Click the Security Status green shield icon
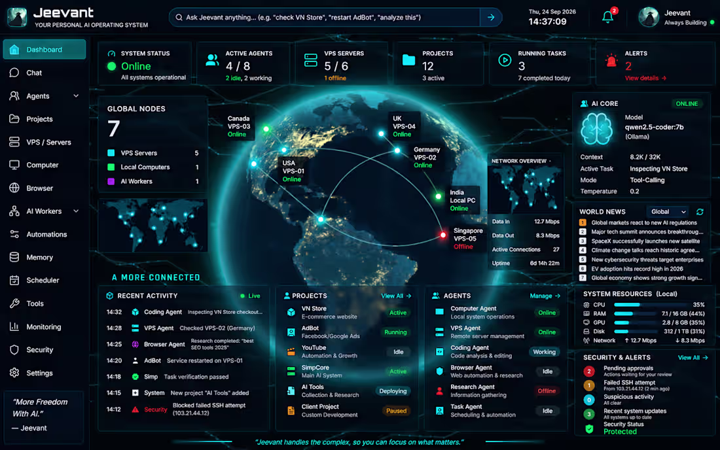 point(589,429)
